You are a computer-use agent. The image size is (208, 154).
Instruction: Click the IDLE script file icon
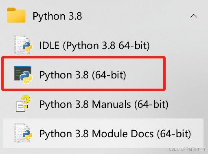tap(23, 45)
